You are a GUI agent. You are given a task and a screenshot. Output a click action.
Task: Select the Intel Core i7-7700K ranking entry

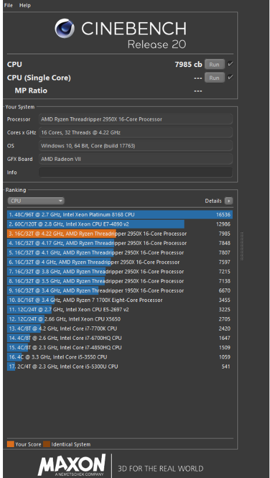point(120,328)
